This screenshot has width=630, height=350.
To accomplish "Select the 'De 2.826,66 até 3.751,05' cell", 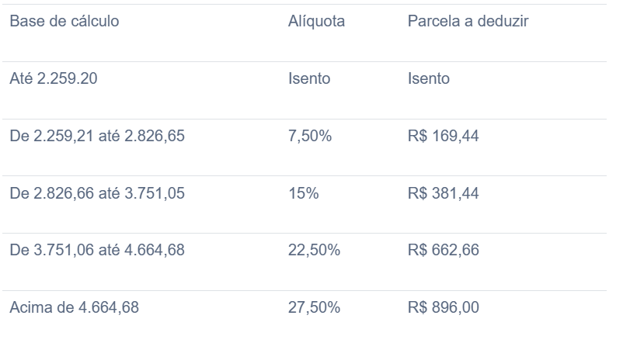I will [x=97, y=193].
